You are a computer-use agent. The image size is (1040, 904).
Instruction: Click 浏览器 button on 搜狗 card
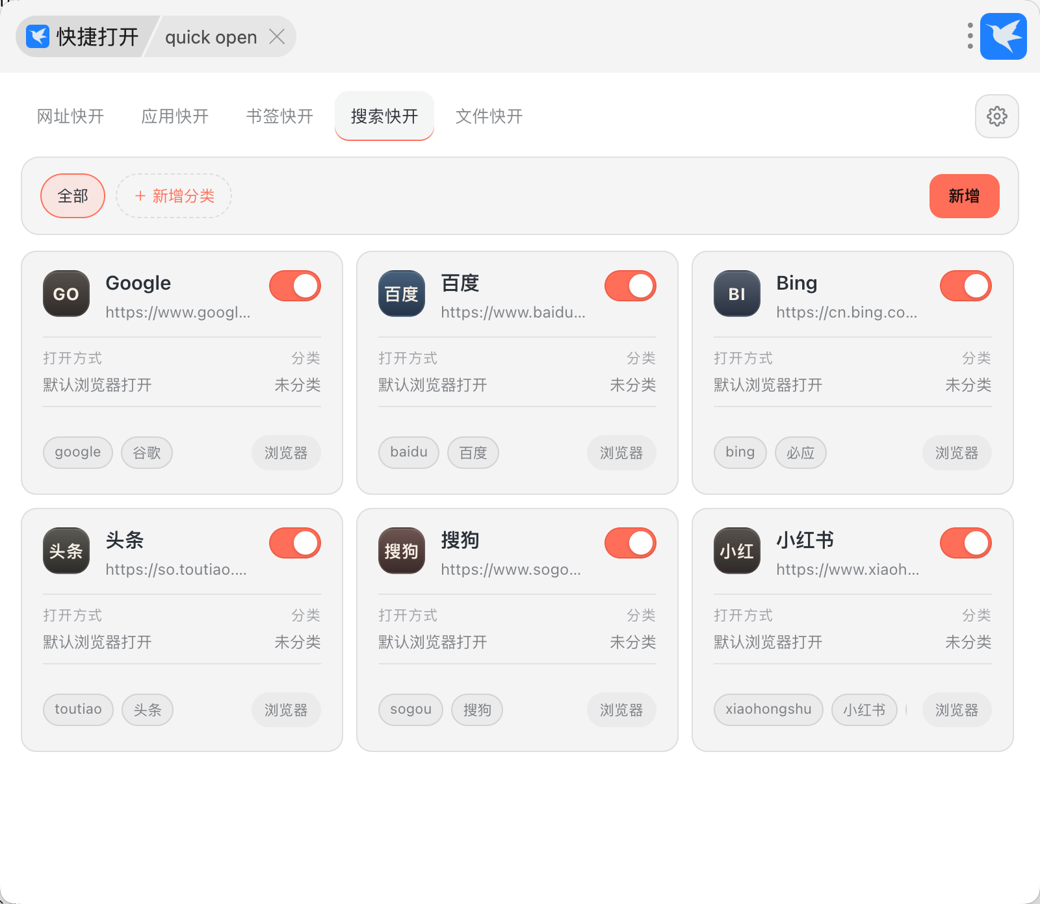[621, 710]
